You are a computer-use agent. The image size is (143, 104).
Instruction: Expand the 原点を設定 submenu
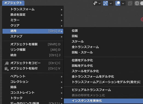33,15
